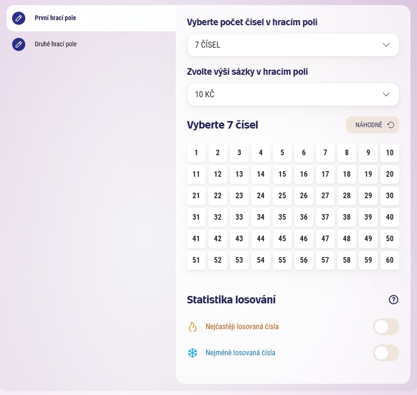Open the Statistika losování help question-mark icon
This screenshot has height=395, width=417.
pos(393,300)
